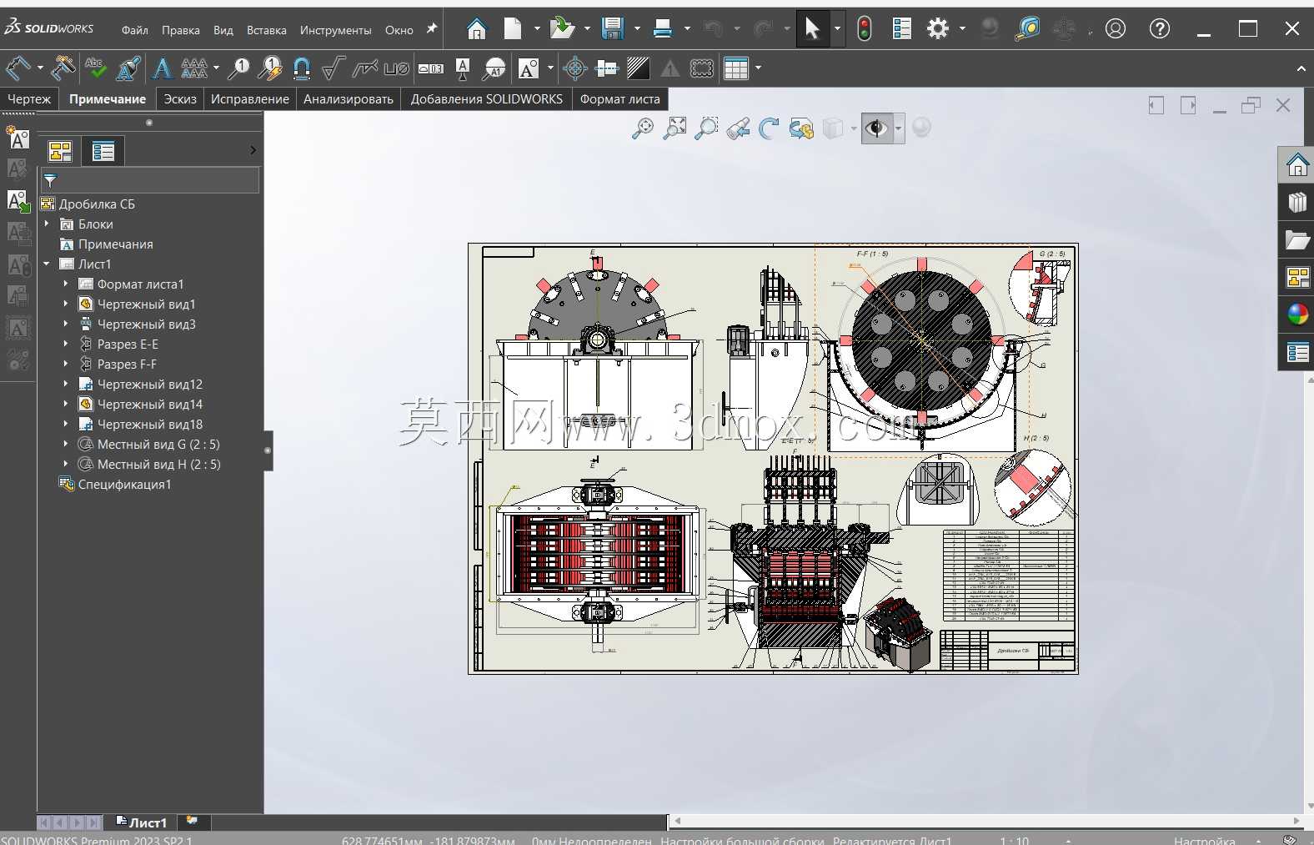Expand the Блоки tree node
The width and height of the screenshot is (1314, 845).
pos(47,224)
